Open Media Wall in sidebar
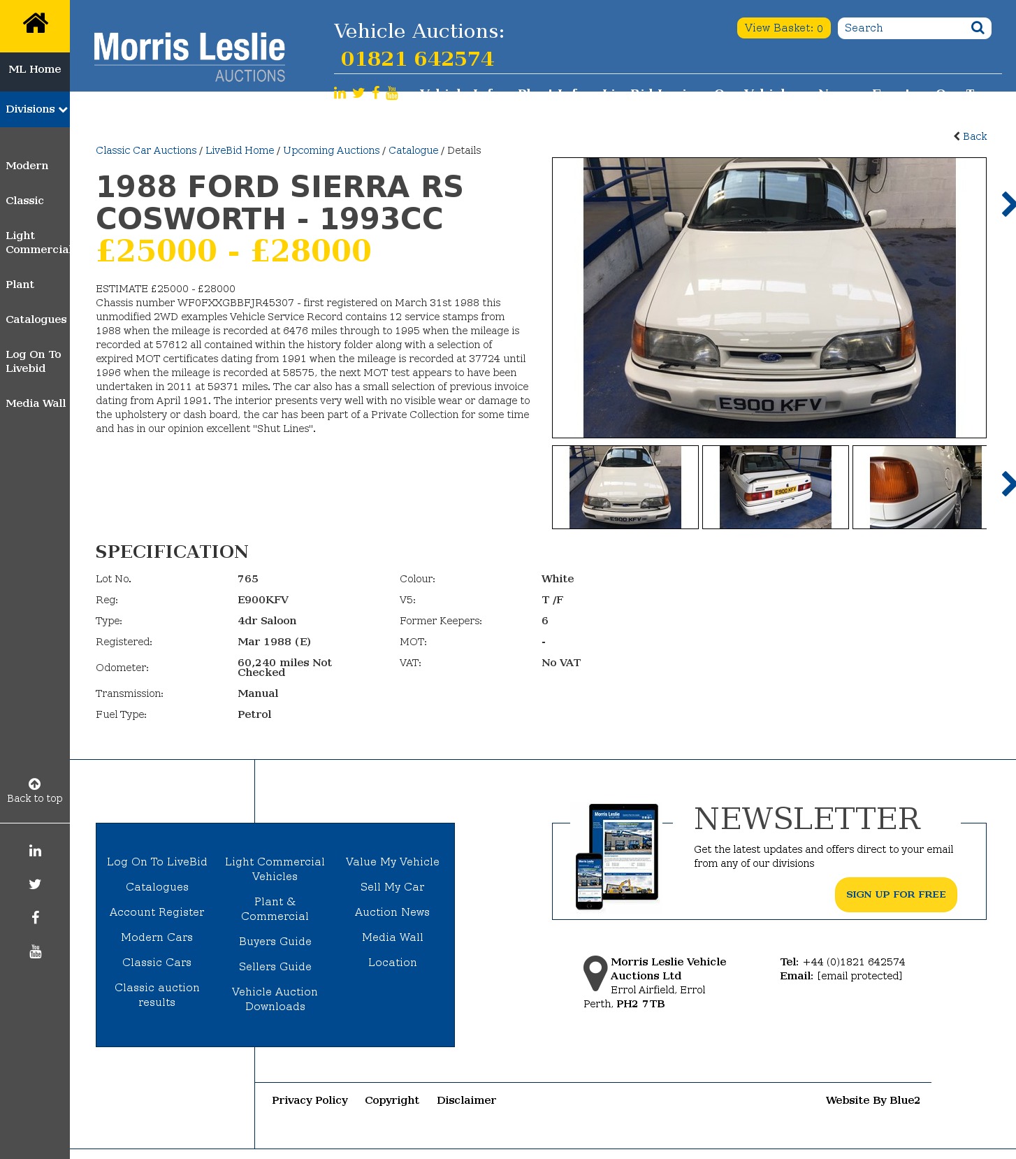 click(36, 403)
